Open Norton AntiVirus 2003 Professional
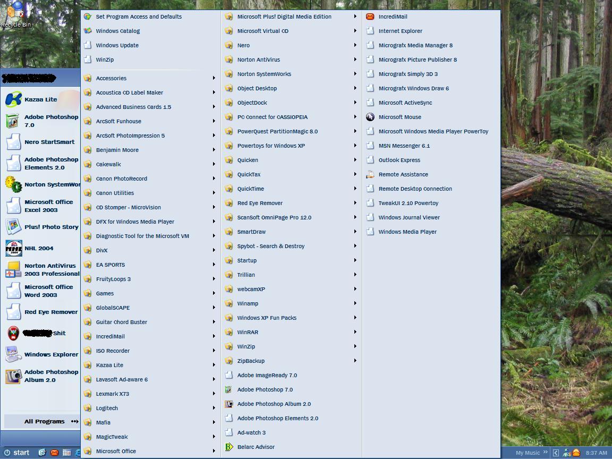Viewport: 612px width, 459px height. [x=48, y=269]
